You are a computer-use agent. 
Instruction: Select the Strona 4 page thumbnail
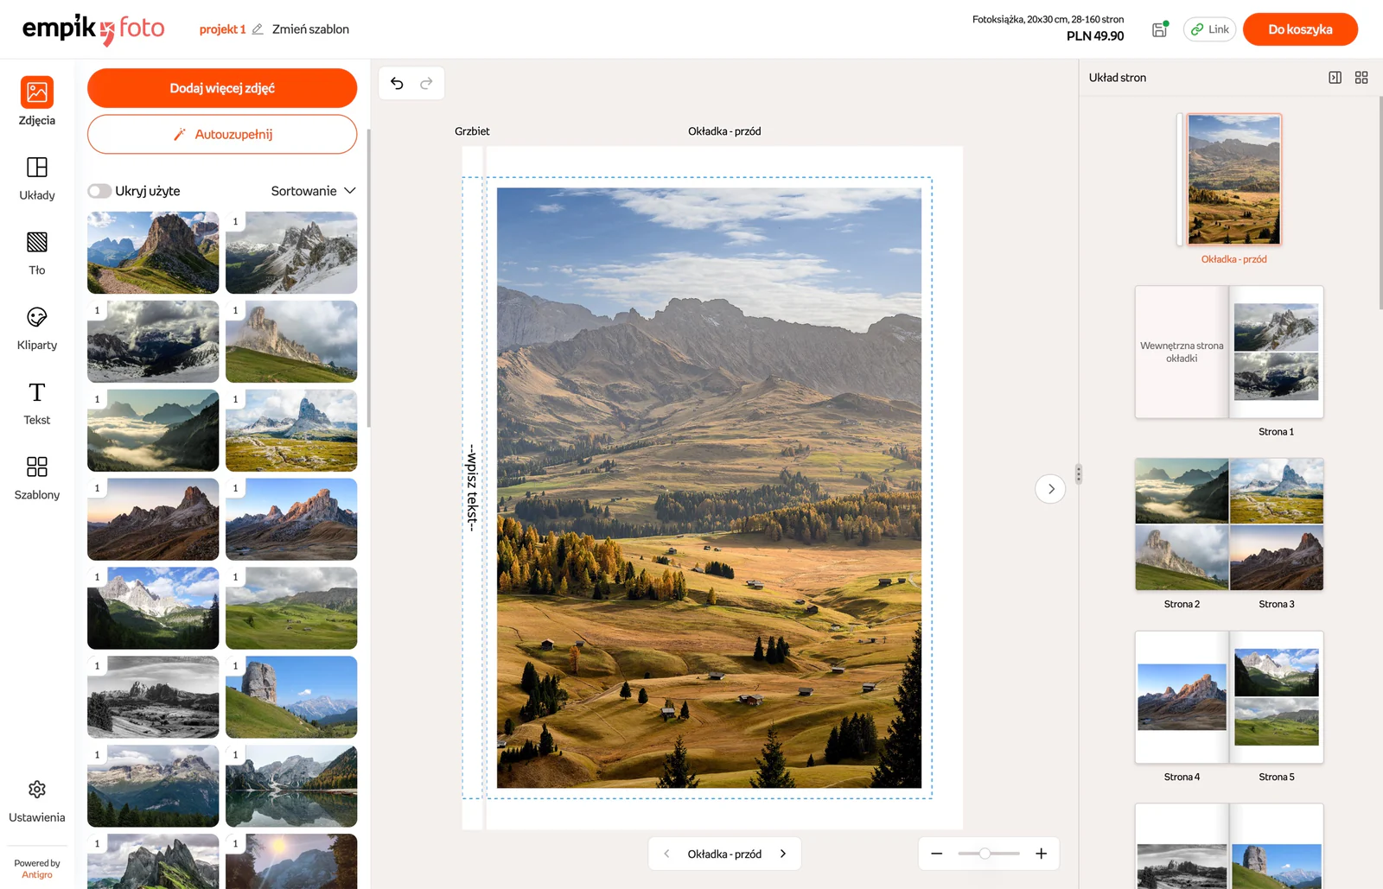1182,697
